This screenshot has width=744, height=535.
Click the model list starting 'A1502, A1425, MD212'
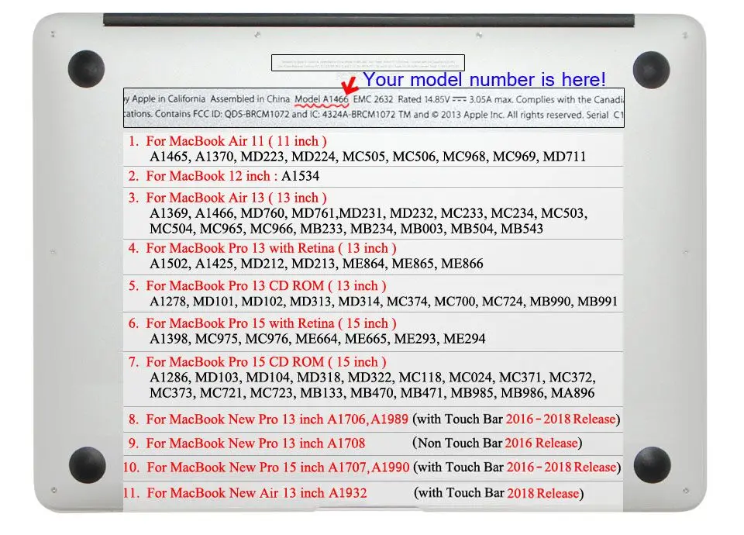pyautogui.click(x=316, y=264)
